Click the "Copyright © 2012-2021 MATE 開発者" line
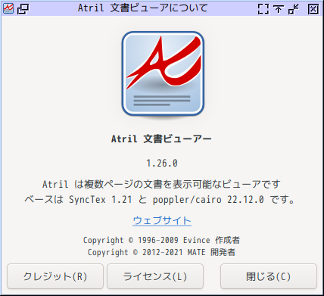 162,252
